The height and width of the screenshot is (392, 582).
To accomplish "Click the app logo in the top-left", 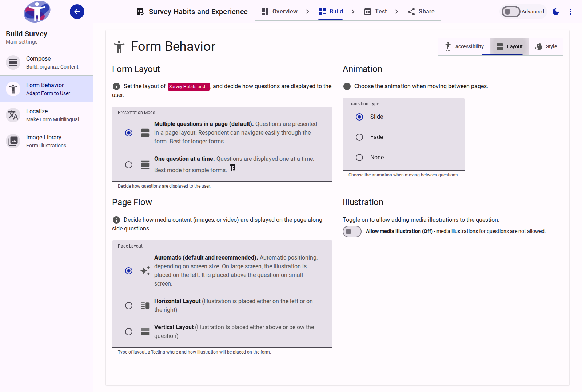I will [x=37, y=12].
